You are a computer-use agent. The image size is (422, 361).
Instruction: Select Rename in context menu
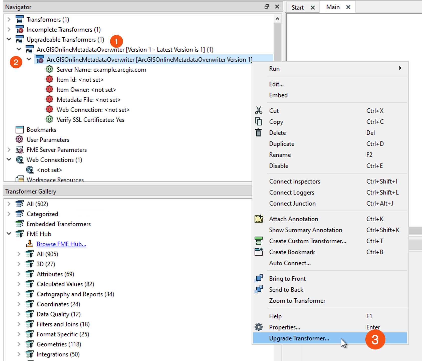[x=330, y=155]
